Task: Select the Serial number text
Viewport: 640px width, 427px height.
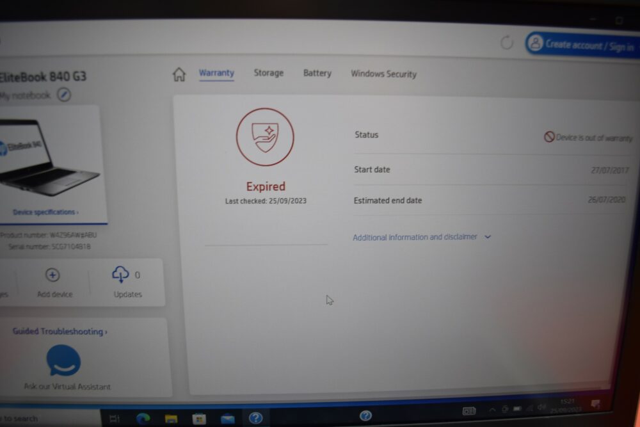Action: (49, 246)
